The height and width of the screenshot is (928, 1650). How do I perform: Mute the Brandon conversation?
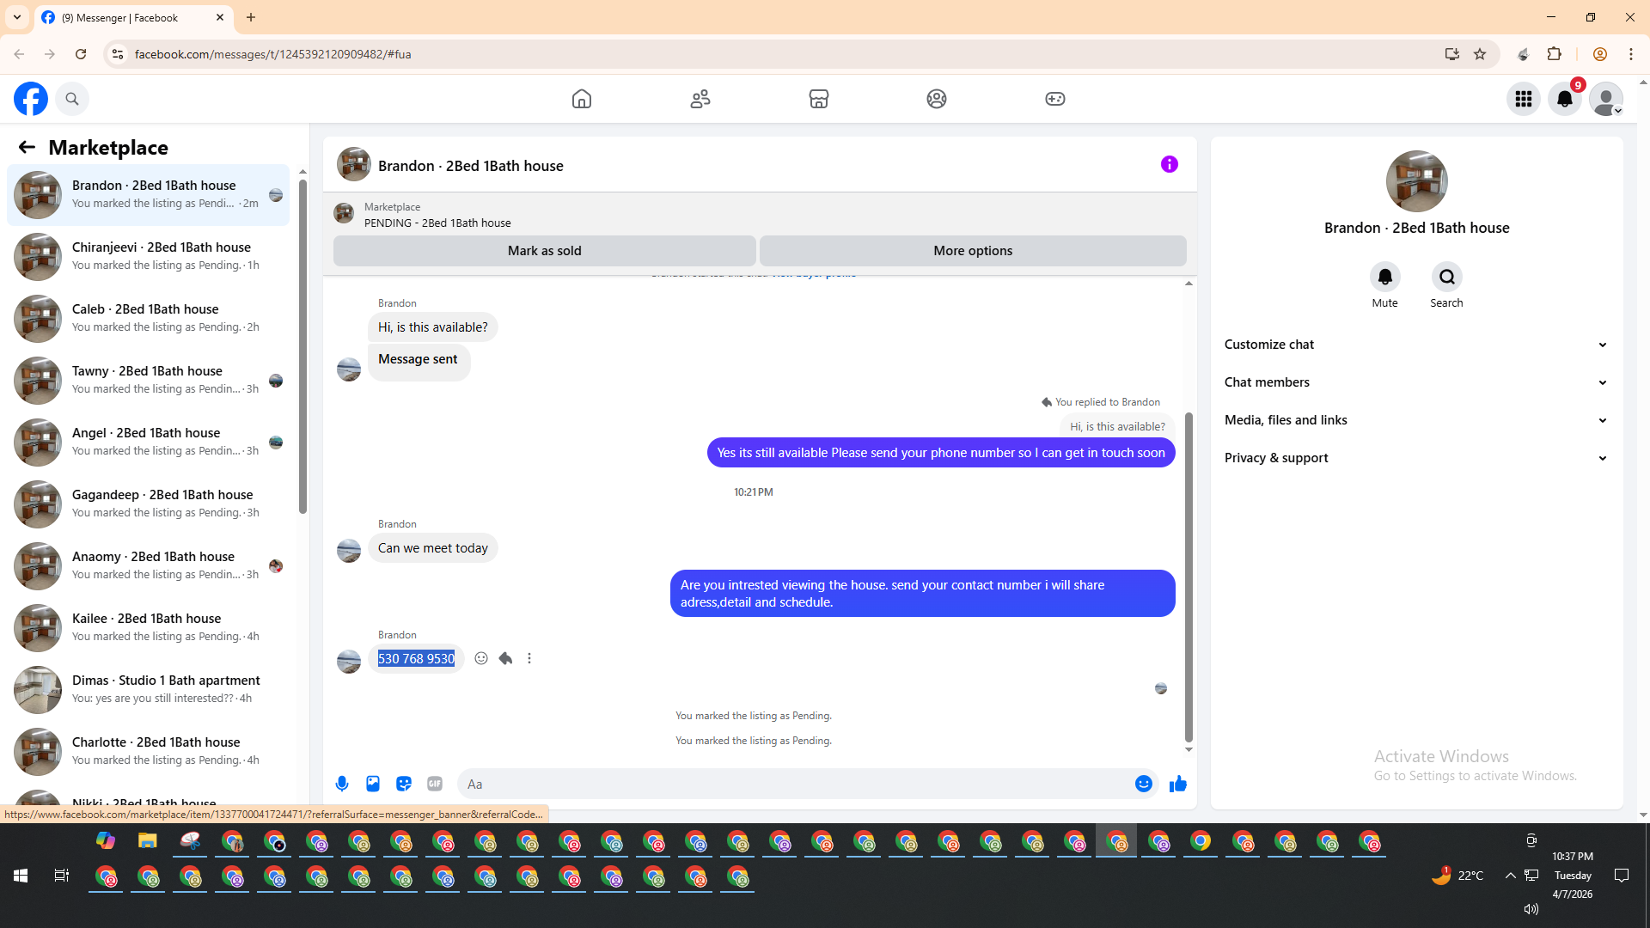point(1385,277)
